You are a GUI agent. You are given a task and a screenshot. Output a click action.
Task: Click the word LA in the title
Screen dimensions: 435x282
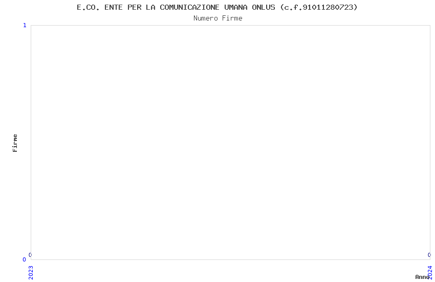point(150,7)
